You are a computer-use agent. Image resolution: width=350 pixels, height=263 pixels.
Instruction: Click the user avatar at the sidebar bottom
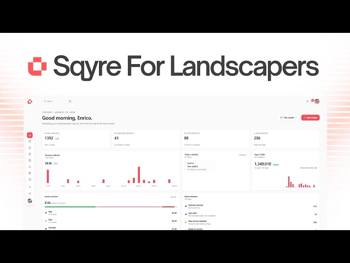coord(30,201)
